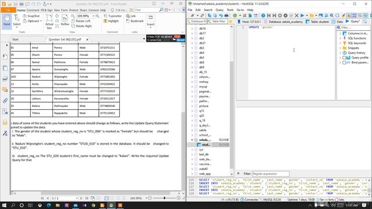Click the Bookmark tool in Foxit ribbon
Screen dimensions: 372x209
coord(135,21)
